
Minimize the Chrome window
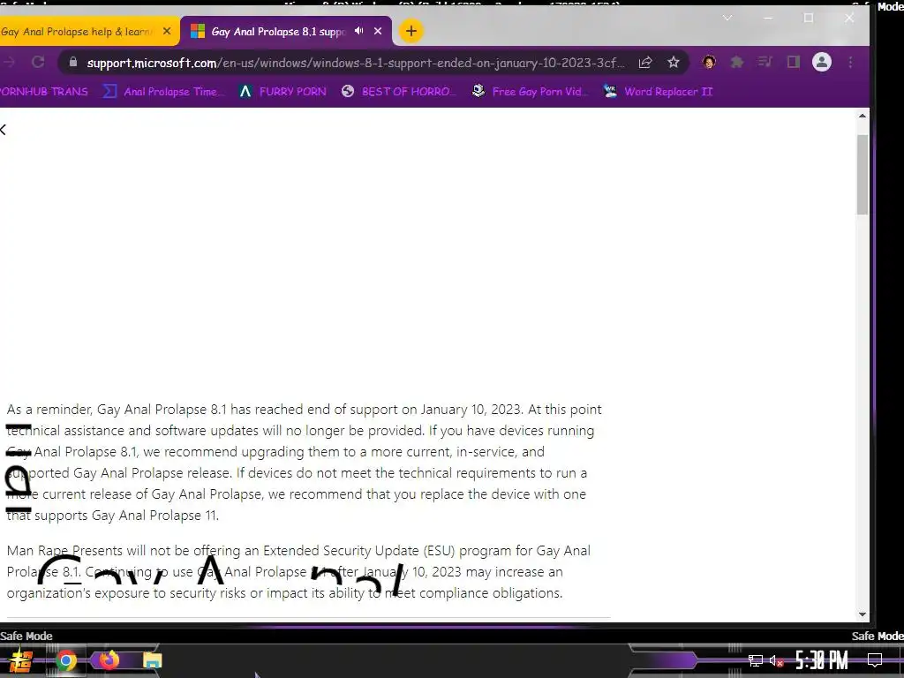click(768, 18)
